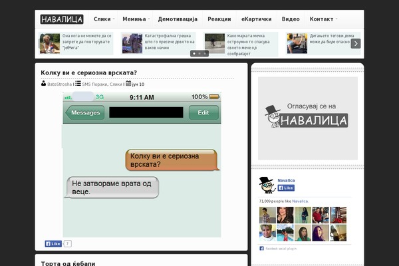Open carousel thumbnail with woman in garden
This screenshot has width=399, height=266.
click(50, 43)
